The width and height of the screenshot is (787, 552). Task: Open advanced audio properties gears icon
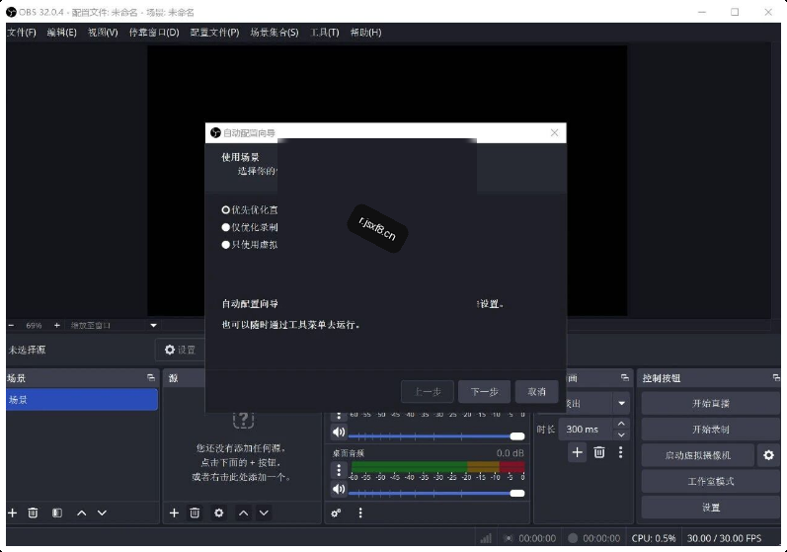tap(337, 513)
